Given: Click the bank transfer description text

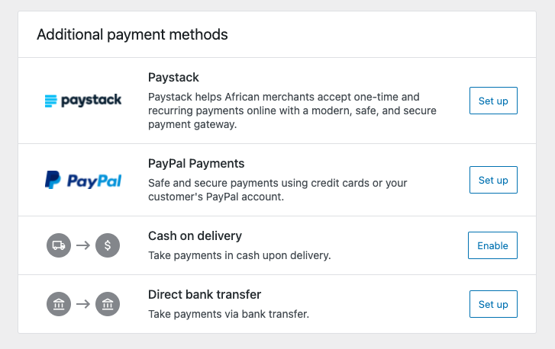Looking at the screenshot, I should [x=228, y=313].
